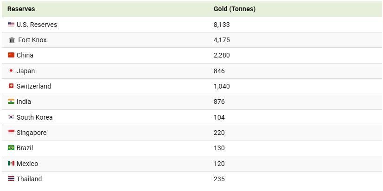Select the U.S. Reserves row label
Image resolution: width=383 pixels, height=191 pixels.
[x=37, y=25]
